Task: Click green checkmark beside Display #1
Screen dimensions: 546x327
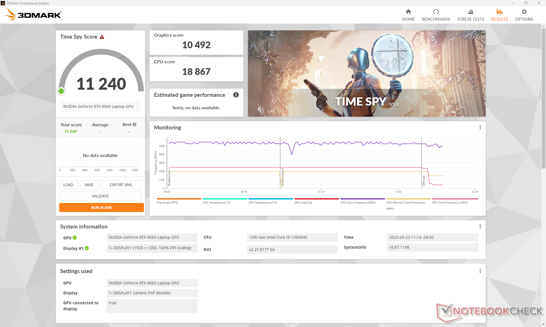Action: (x=87, y=248)
